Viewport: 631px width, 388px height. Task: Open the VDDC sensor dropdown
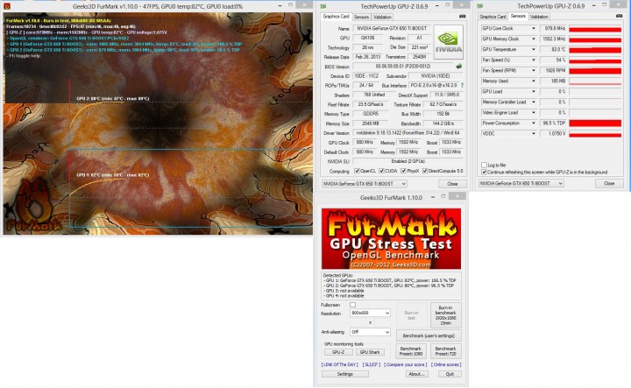(x=533, y=133)
